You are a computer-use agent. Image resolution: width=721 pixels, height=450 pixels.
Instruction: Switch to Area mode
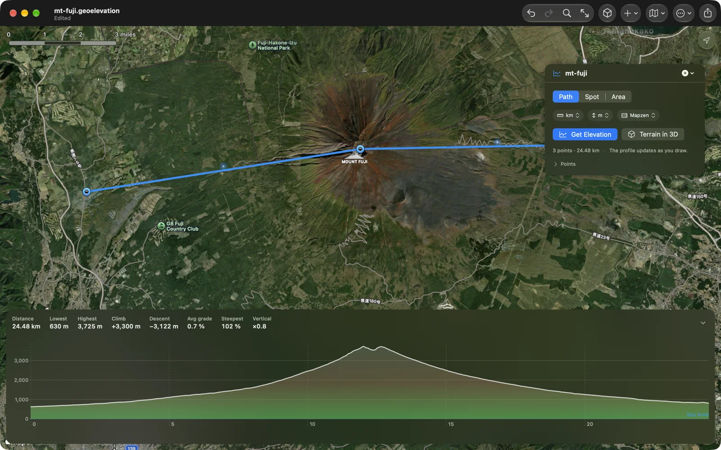coord(618,97)
